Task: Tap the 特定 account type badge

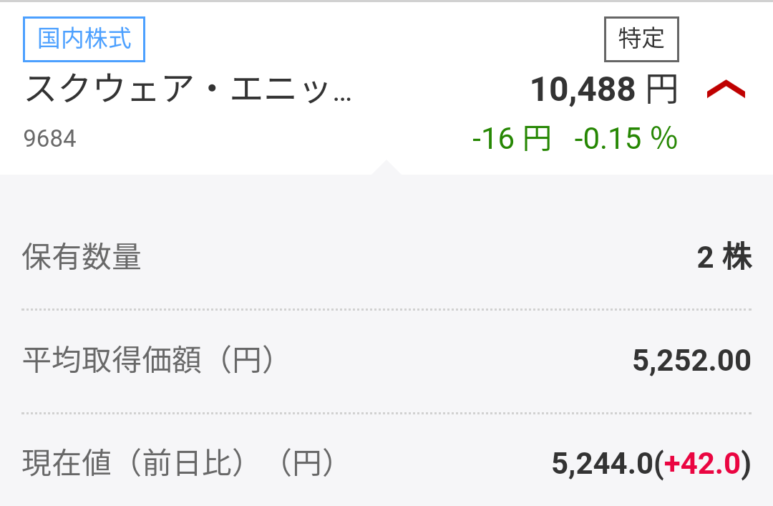Action: click(x=641, y=39)
